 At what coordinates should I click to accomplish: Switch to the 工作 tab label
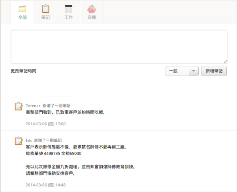(69, 17)
